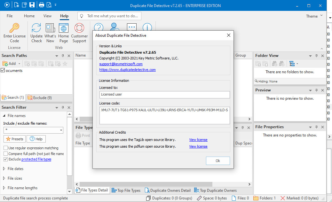Click the Help button in Search Filter
Image resolution: width=332 pixels, height=202 pixels.
pyautogui.click(x=36, y=139)
